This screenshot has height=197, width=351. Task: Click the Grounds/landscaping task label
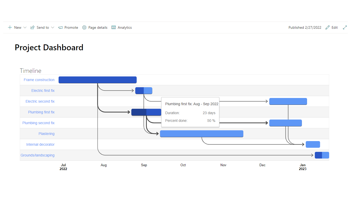click(38, 155)
